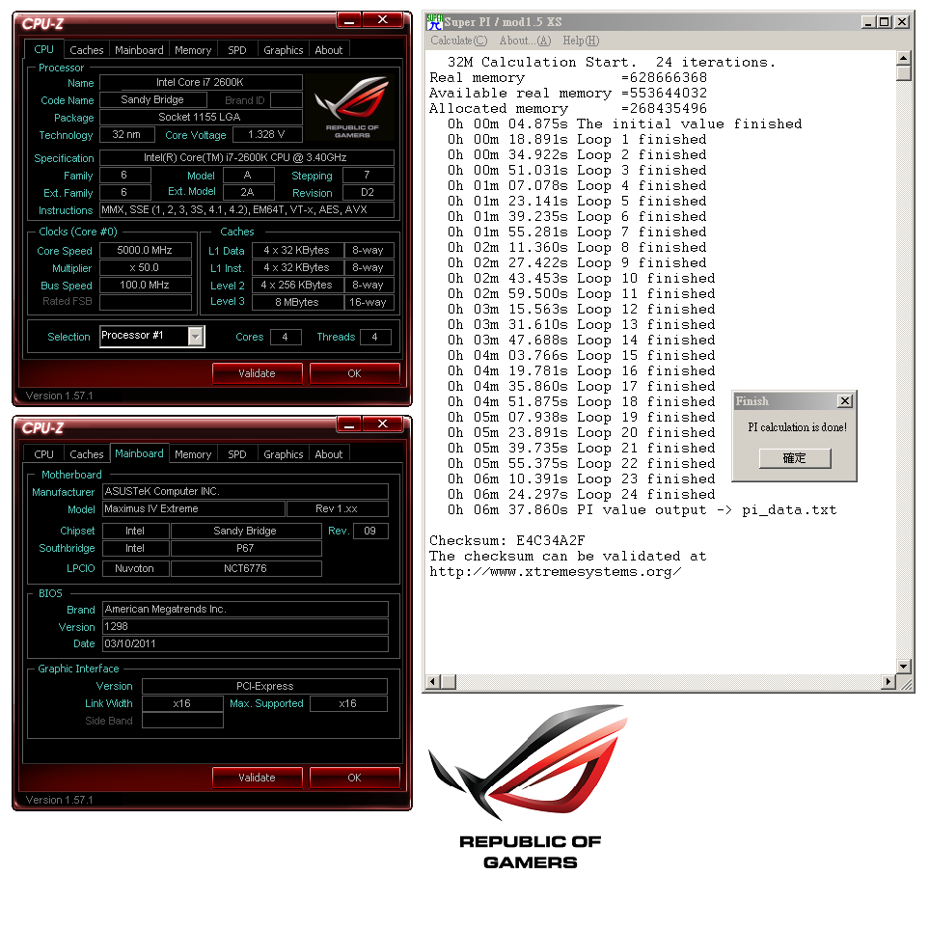Switch to Memory tab in CPU-Z Motherboard window
Viewport: 929px width, 929px height.
point(193,453)
